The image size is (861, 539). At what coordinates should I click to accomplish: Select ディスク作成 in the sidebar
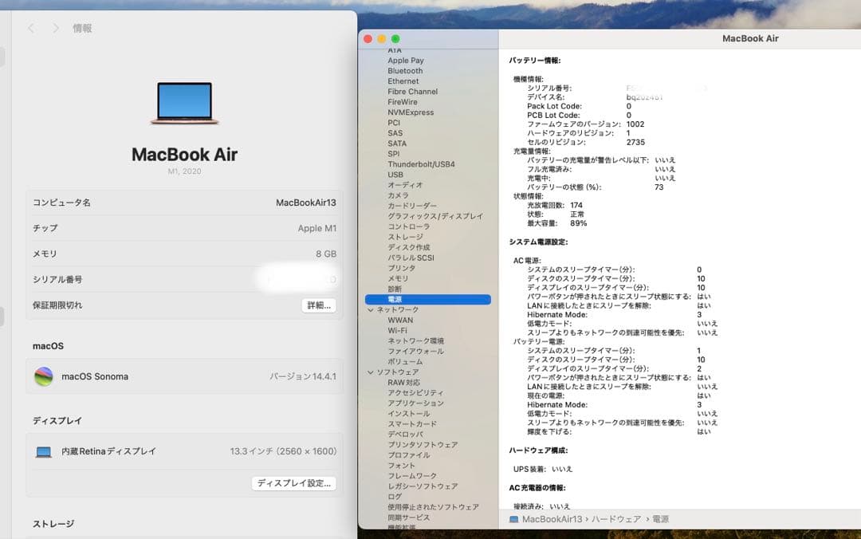408,248
